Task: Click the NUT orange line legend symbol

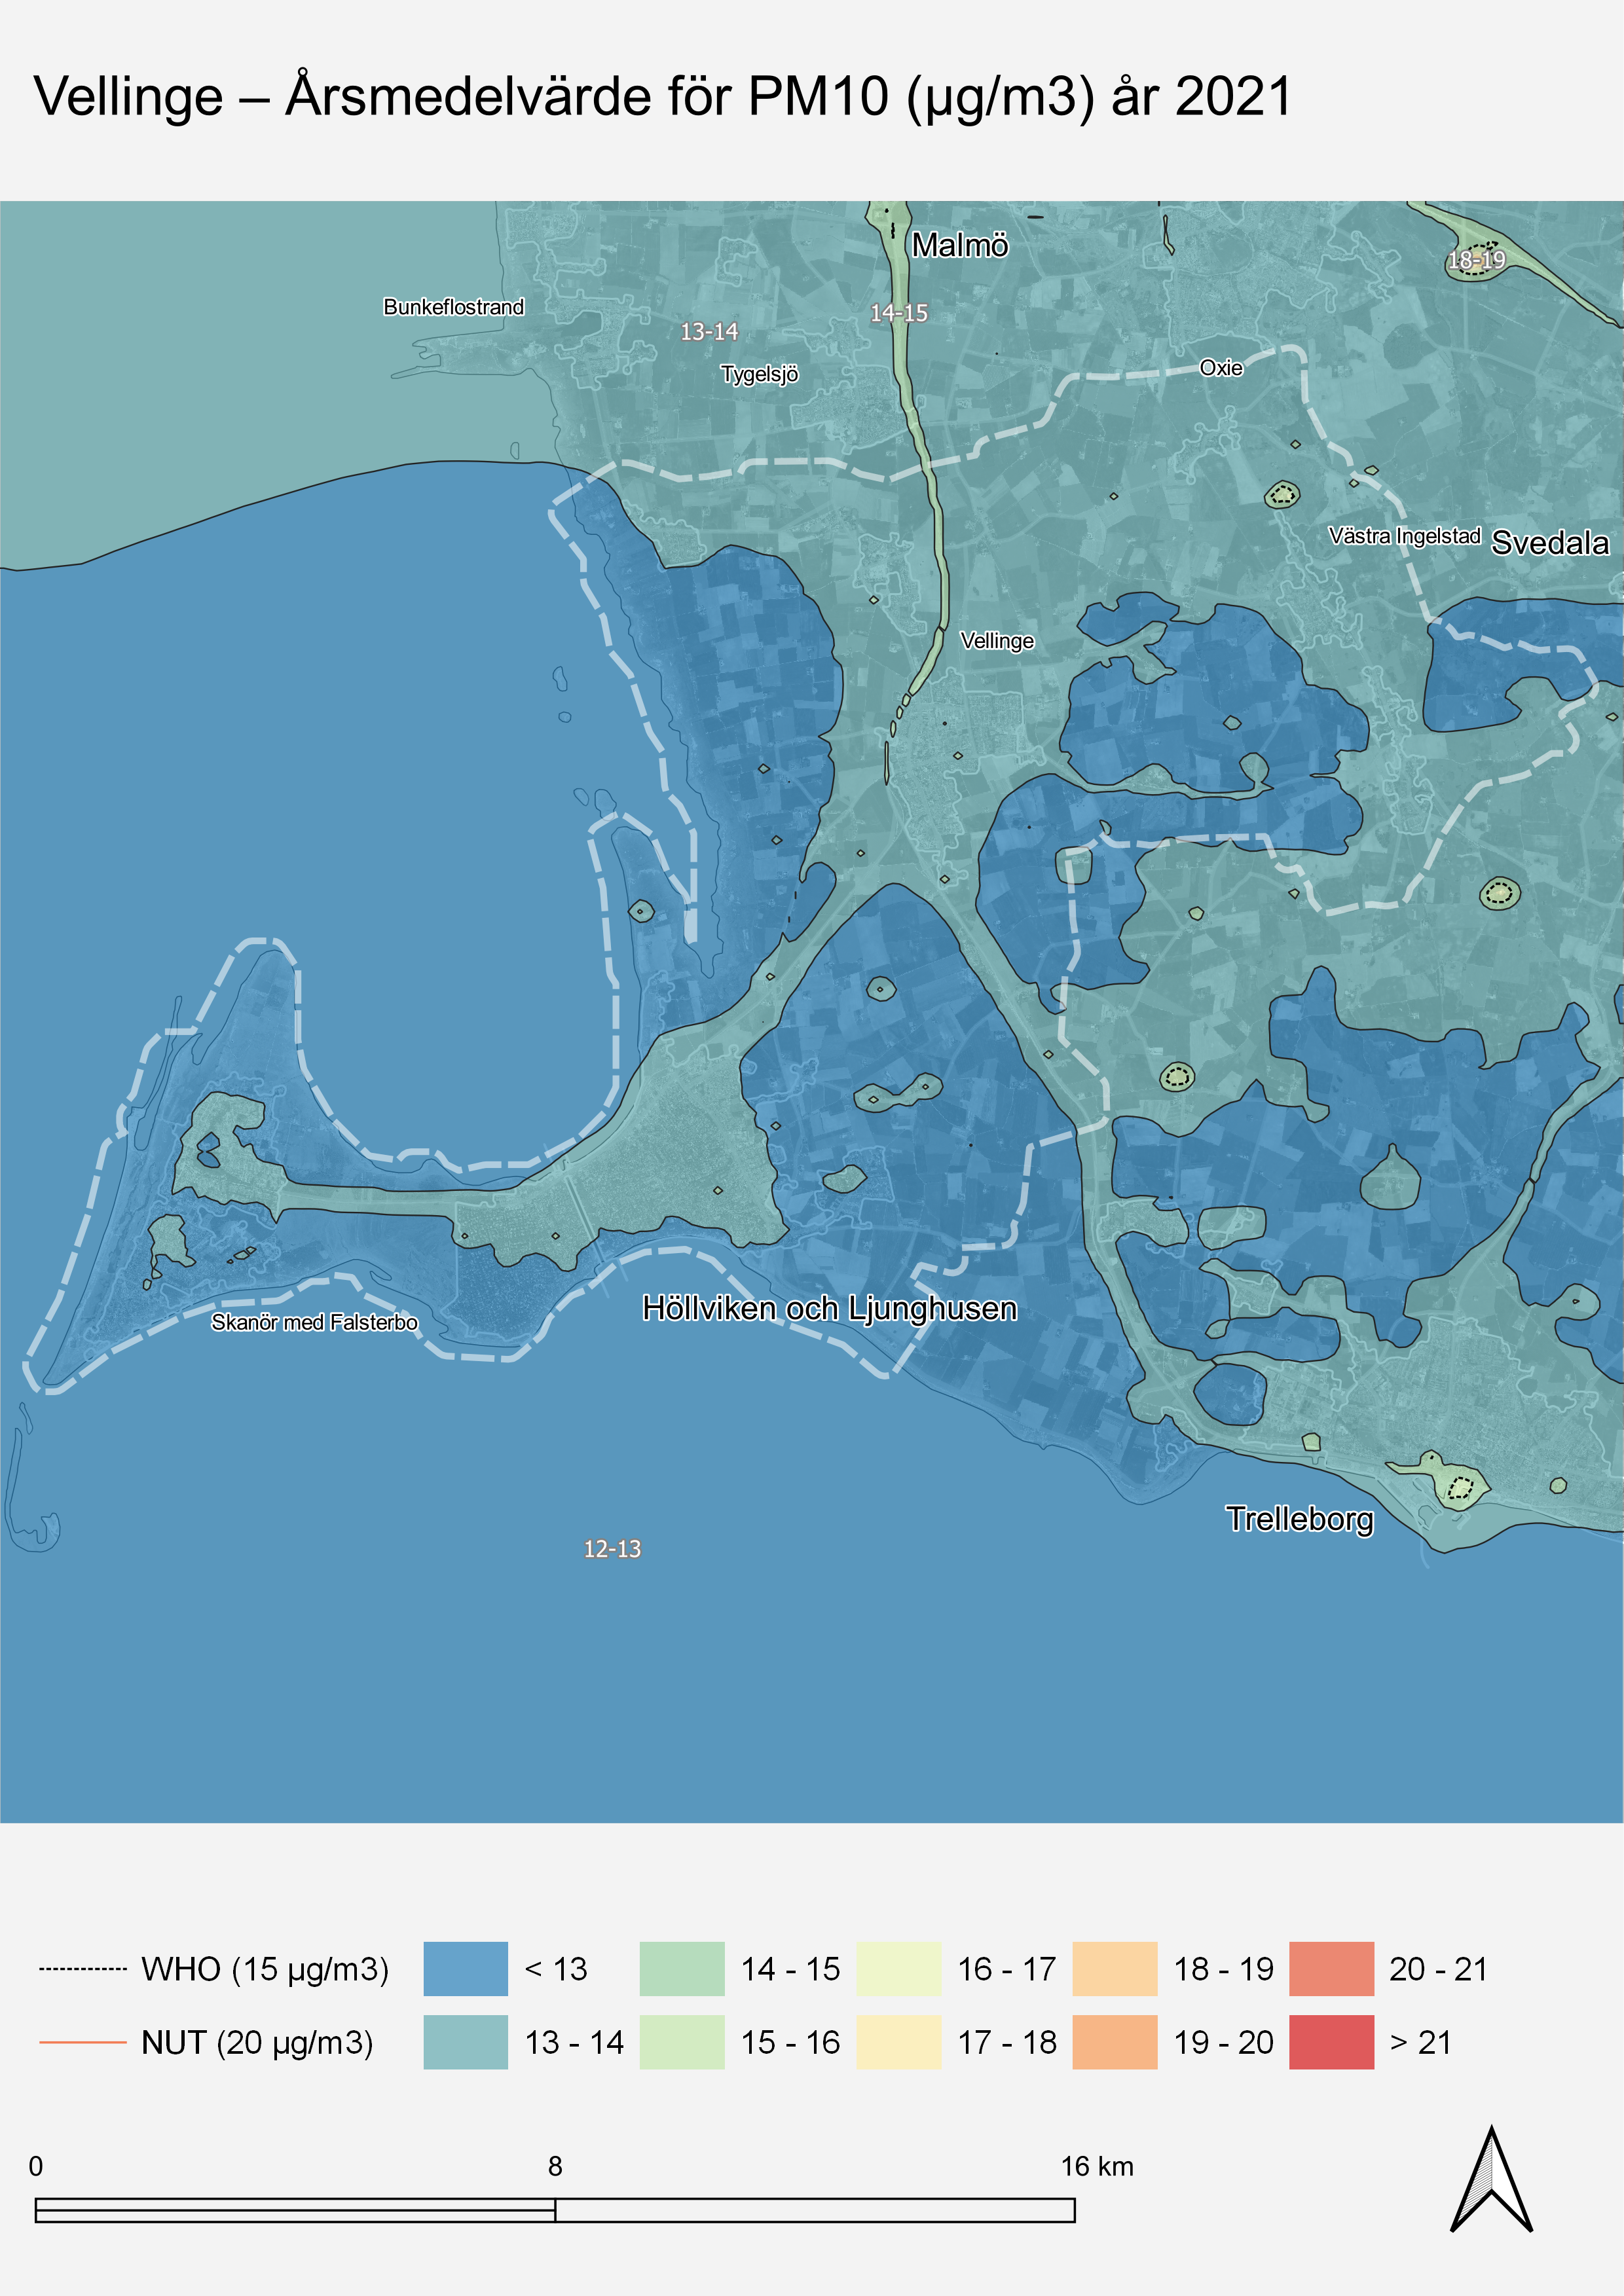Action: [83, 2042]
